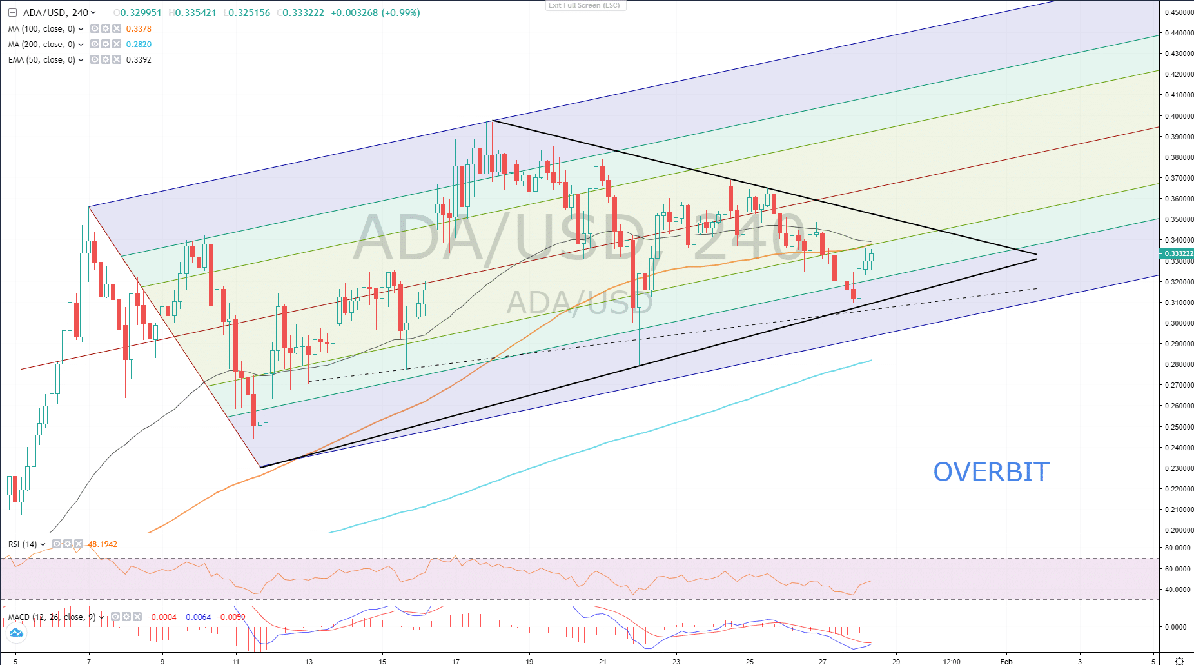The width and height of the screenshot is (1194, 665).
Task: Expand the MA (200, close, 0) options chevron
Action: [81, 45]
